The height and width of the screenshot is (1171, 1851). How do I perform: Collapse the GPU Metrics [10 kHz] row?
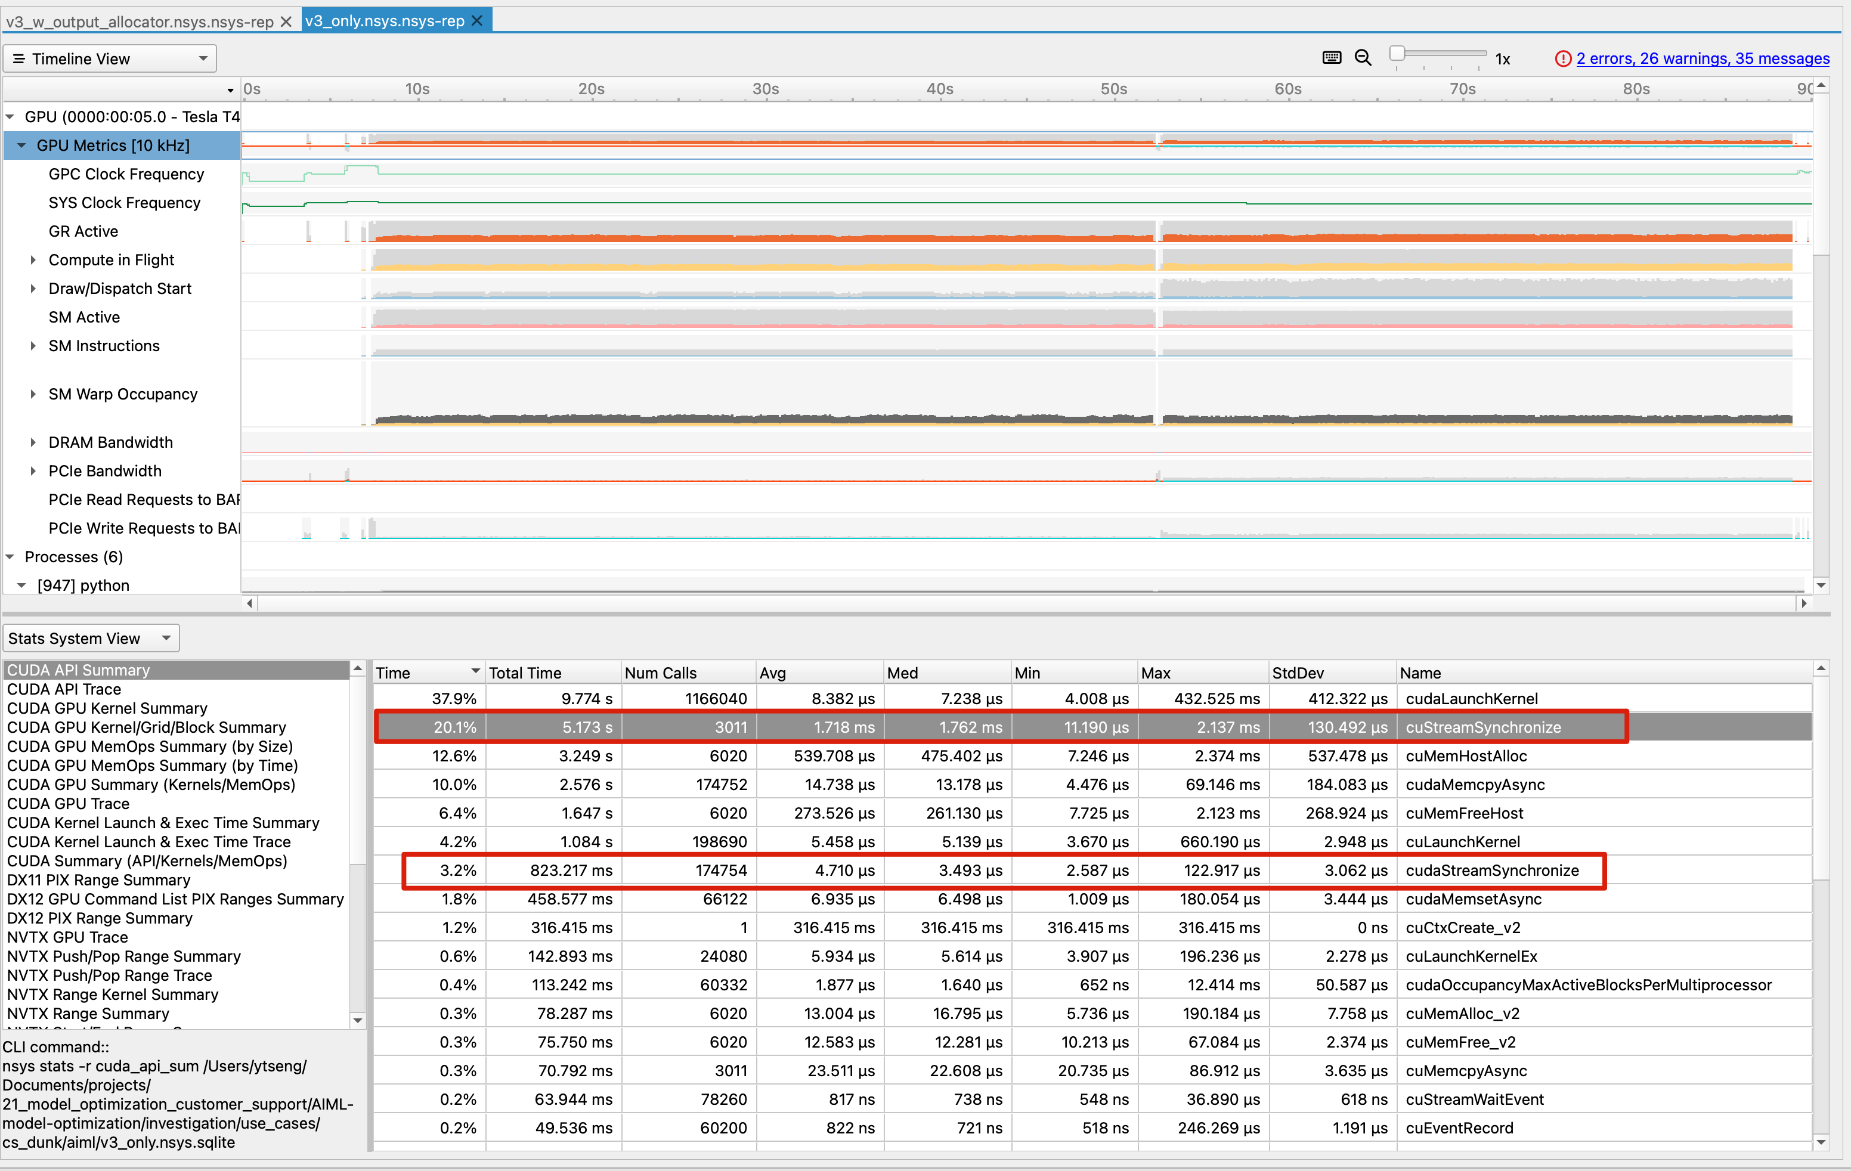click(21, 145)
